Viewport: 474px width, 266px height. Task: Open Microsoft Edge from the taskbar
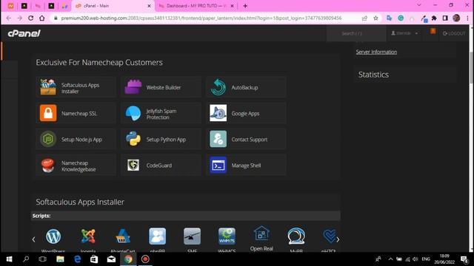[77, 259]
